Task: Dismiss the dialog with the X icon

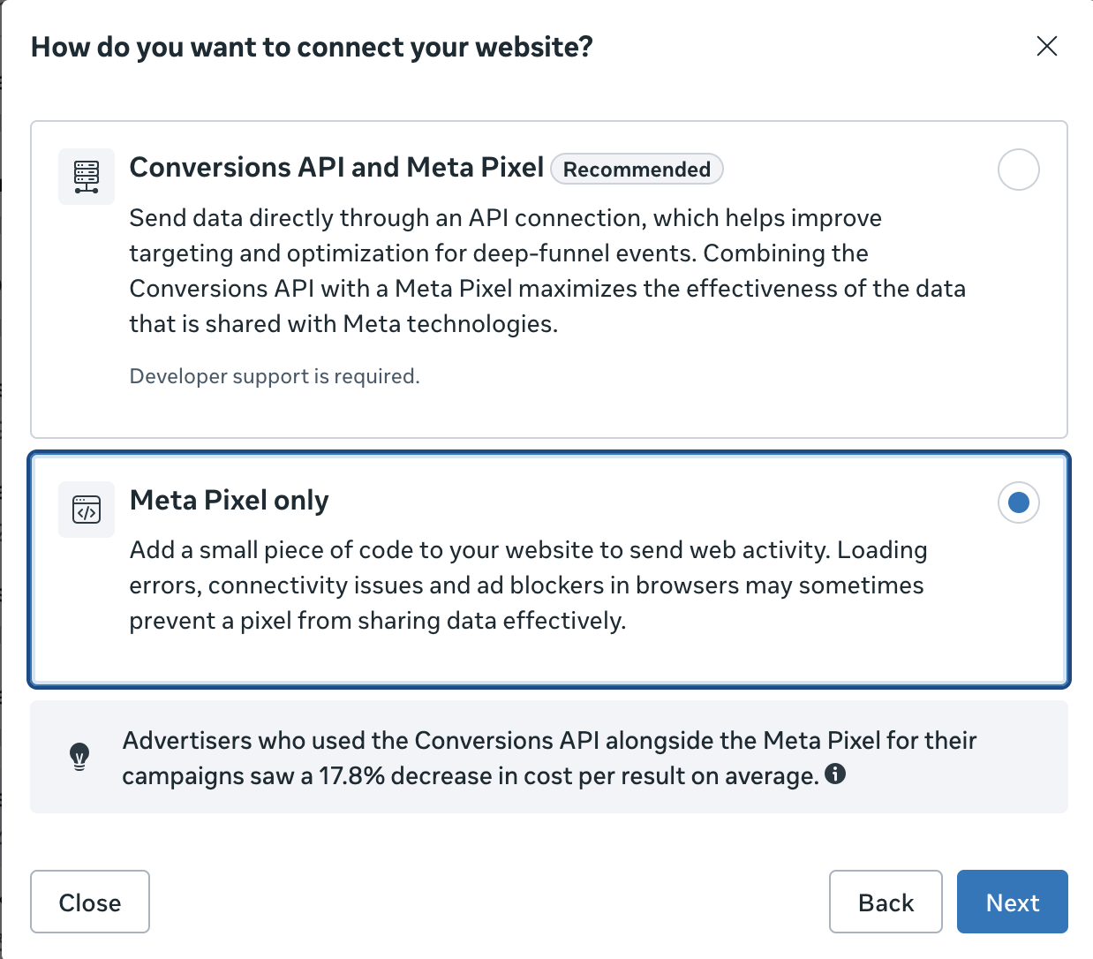Action: (x=1047, y=46)
